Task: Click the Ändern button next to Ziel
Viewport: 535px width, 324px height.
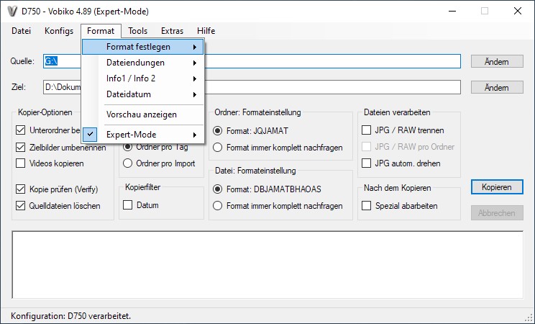Action: coord(497,87)
